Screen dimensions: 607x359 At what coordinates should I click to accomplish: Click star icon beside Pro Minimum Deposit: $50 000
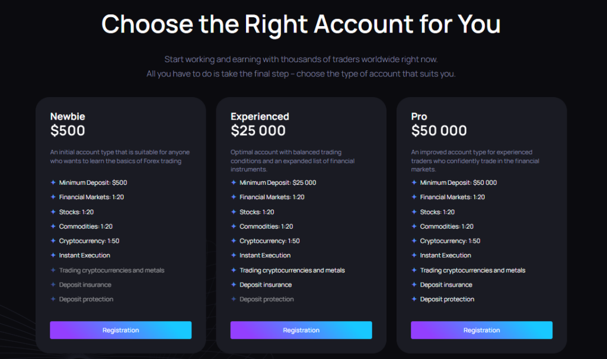414,182
